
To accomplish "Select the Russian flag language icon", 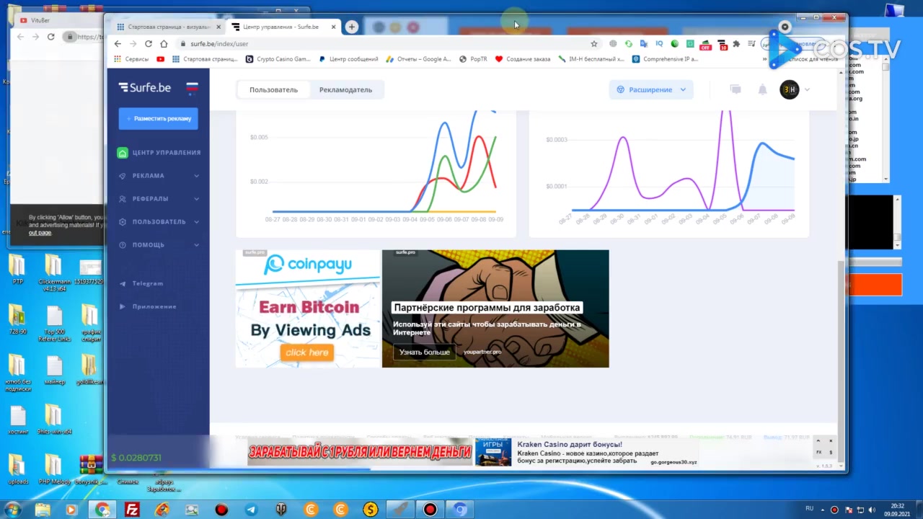I will coord(192,88).
